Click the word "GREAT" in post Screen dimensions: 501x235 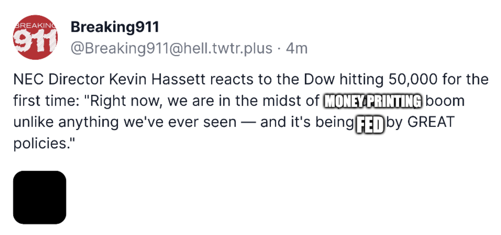click(431, 122)
